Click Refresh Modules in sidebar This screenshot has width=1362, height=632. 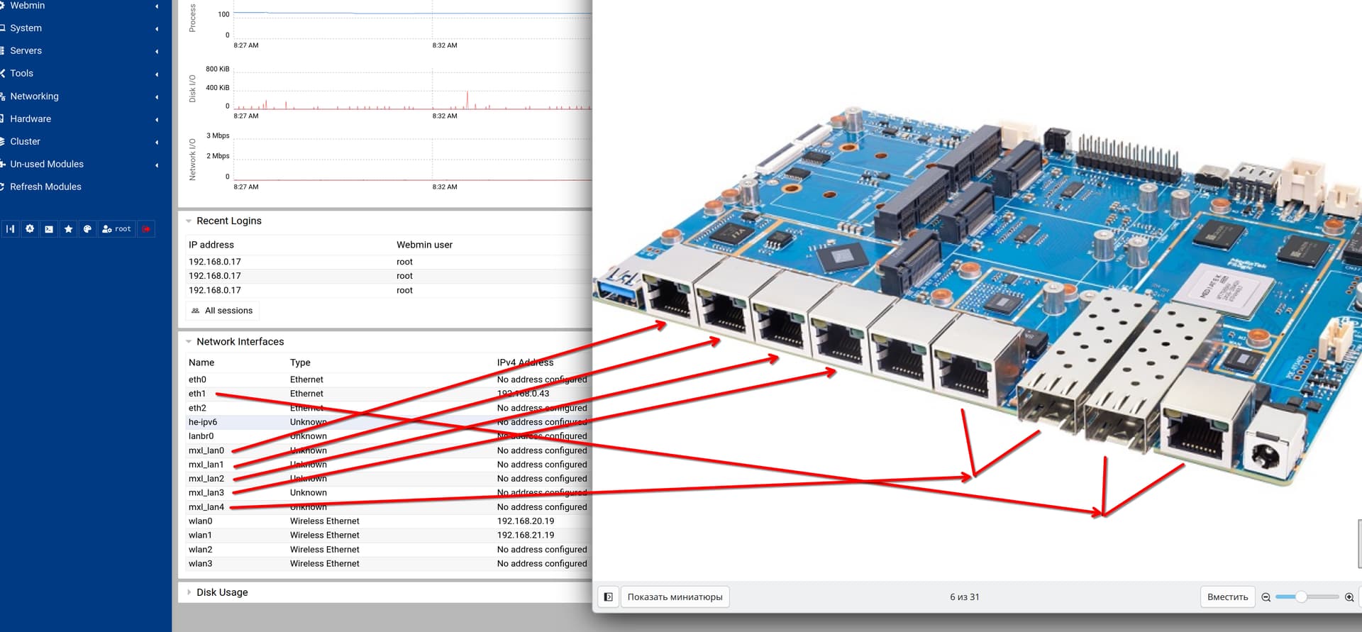pos(45,187)
